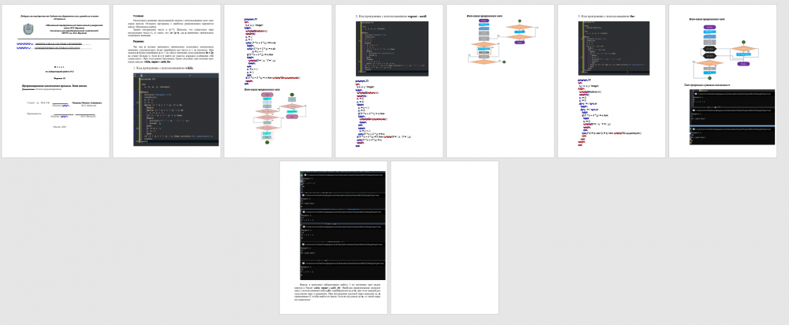Click the conclusion paragraph under the console screenshots
The width and height of the screenshot is (789, 325).
click(337, 293)
